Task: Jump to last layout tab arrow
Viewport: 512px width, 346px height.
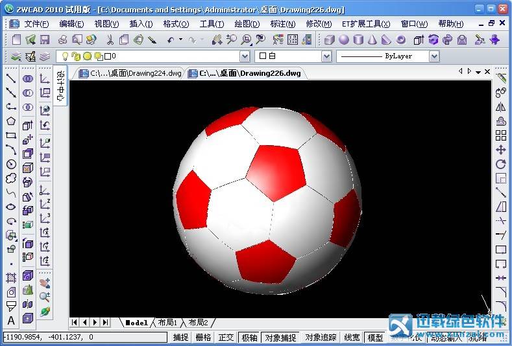Action: point(105,323)
